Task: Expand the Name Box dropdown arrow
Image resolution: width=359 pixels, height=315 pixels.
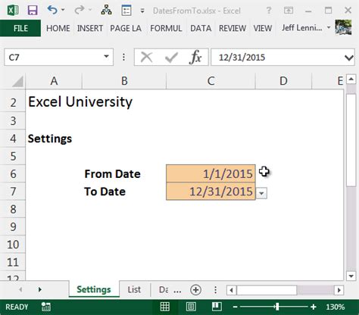Action: tap(107, 57)
